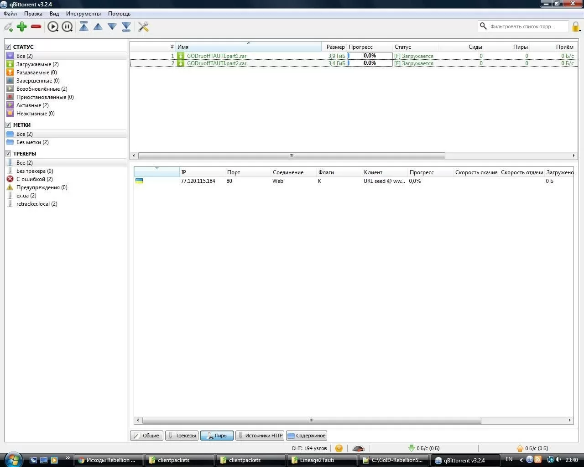The image size is (584, 467).
Task: Click the connection status icon in status bar
Action: point(339,448)
